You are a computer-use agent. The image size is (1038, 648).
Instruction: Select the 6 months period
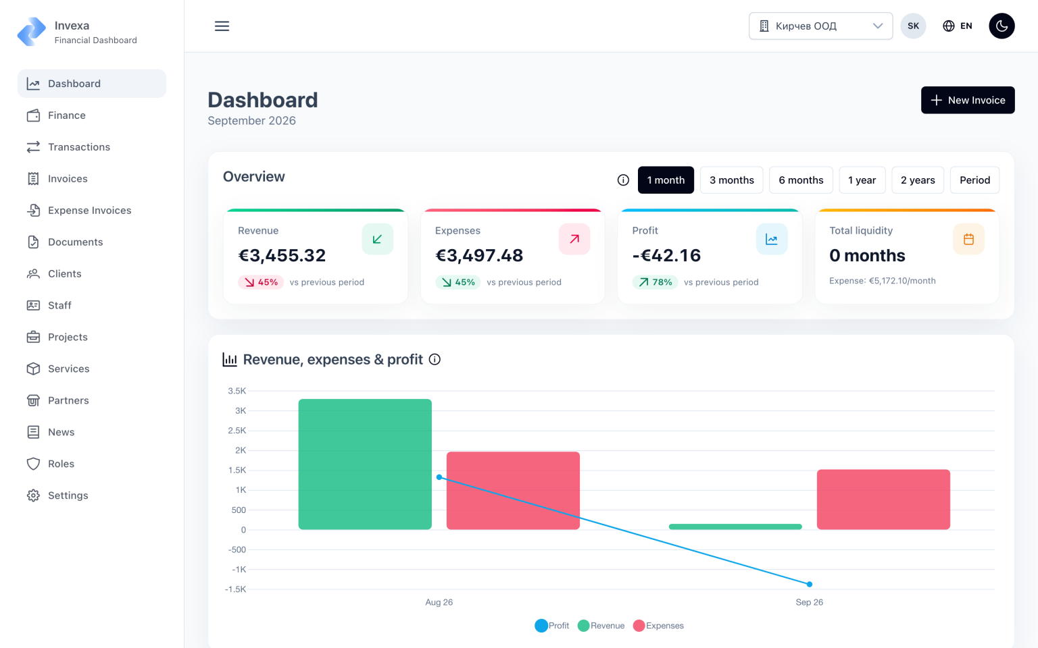tap(801, 180)
